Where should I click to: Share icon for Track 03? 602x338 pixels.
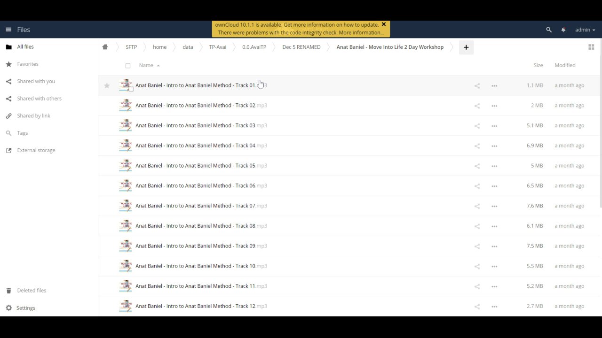477,126
